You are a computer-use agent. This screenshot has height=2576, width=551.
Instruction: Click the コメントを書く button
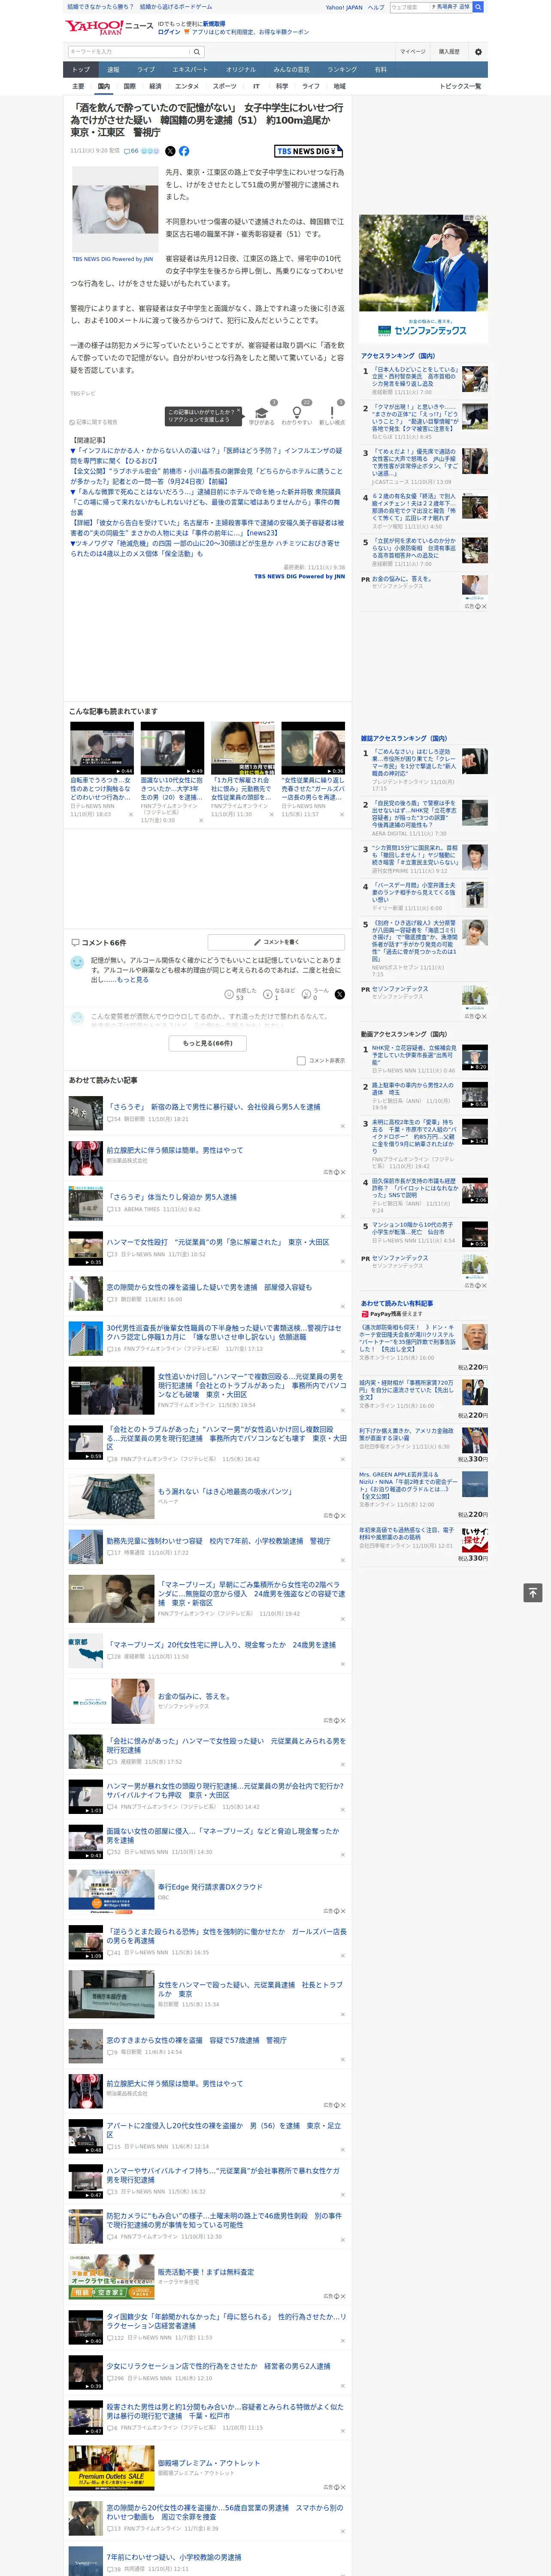coord(276,942)
